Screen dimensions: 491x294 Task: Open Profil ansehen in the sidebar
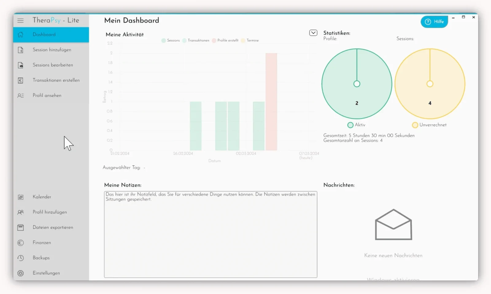[x=51, y=95]
